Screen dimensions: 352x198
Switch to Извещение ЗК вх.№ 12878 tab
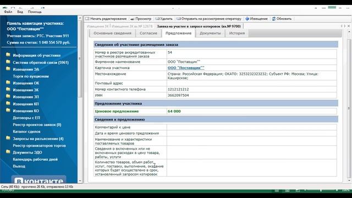pos(132,26)
